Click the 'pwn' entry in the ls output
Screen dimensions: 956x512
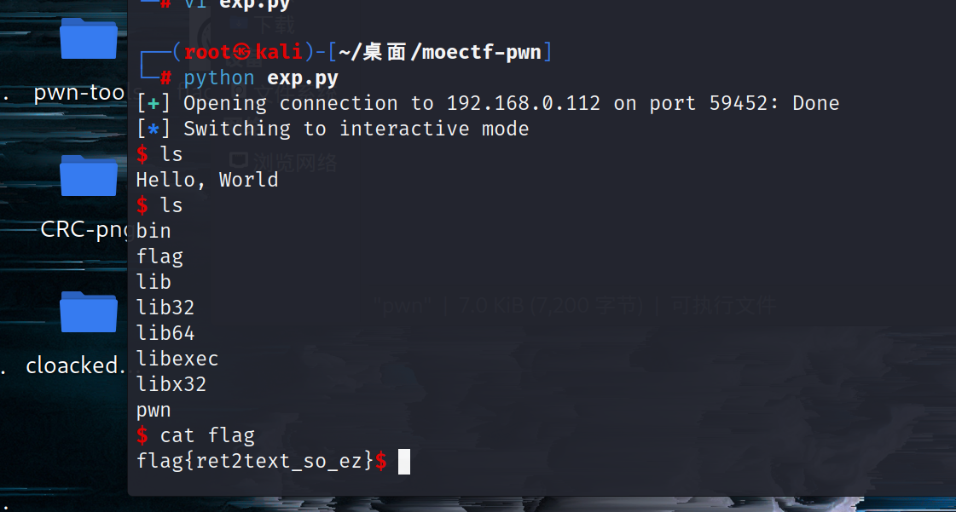(153, 411)
